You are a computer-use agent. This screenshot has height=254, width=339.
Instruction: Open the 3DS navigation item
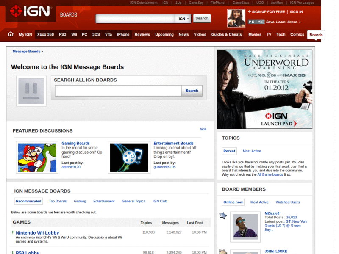pos(96,35)
